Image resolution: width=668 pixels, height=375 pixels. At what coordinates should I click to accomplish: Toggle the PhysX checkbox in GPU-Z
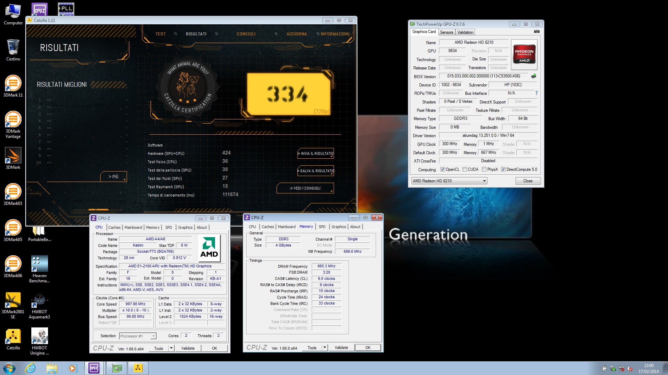pyautogui.click(x=484, y=169)
